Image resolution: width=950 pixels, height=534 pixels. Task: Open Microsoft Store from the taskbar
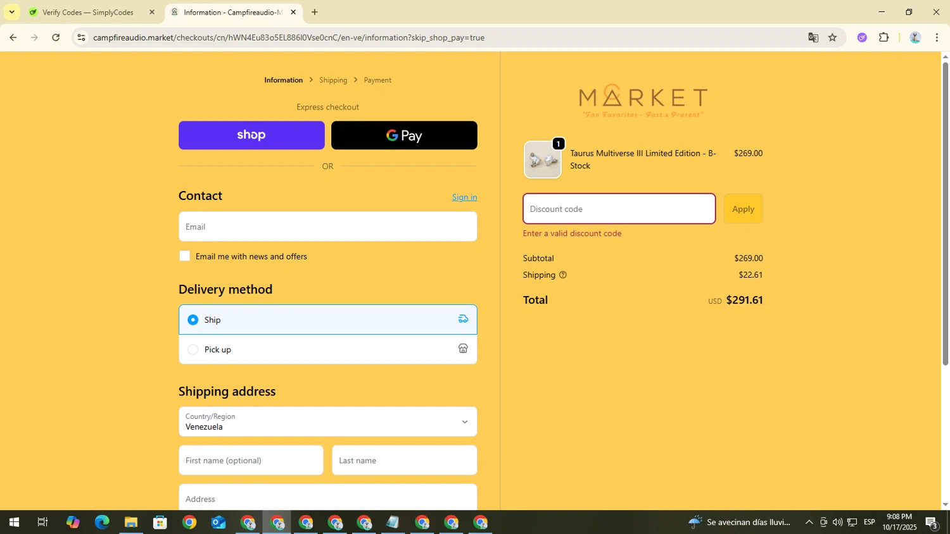tap(160, 523)
